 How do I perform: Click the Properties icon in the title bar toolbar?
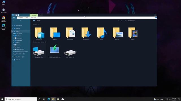pos(16,15)
